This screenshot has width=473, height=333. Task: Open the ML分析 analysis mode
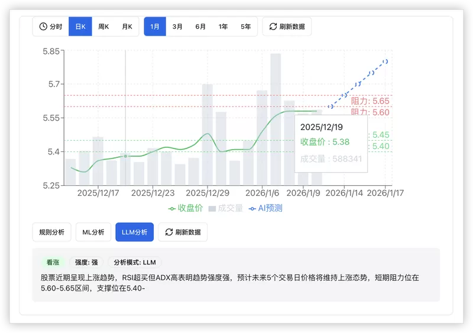(x=93, y=232)
